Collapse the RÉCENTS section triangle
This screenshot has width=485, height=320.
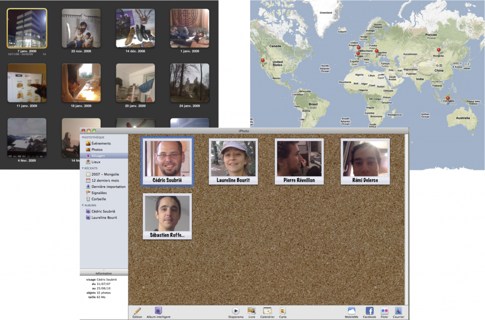[x=82, y=168]
